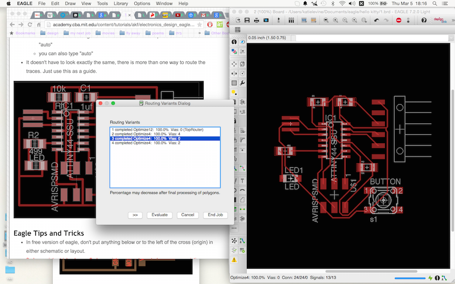Select the Ripup tool
Image resolution: width=455 pixels, height=284 pixels.
point(242,168)
